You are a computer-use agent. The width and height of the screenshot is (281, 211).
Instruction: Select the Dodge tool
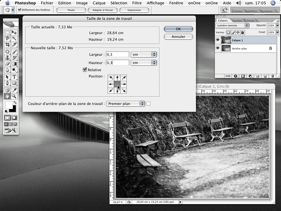pos(14,70)
